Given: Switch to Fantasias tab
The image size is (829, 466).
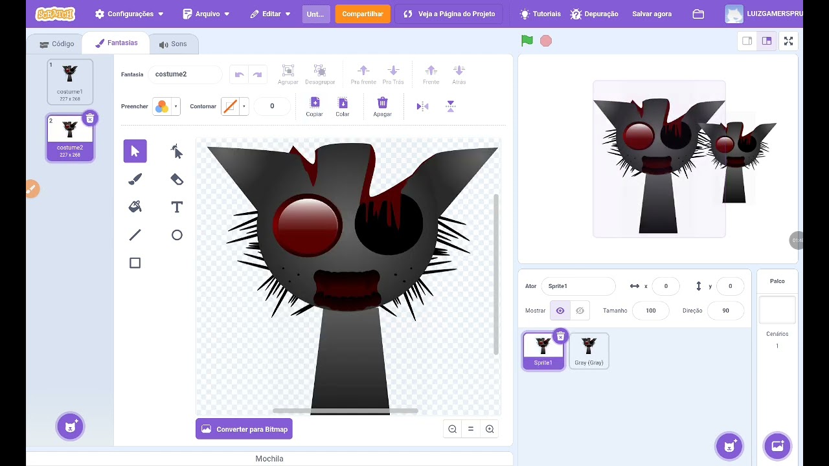Looking at the screenshot, I should (x=117, y=43).
